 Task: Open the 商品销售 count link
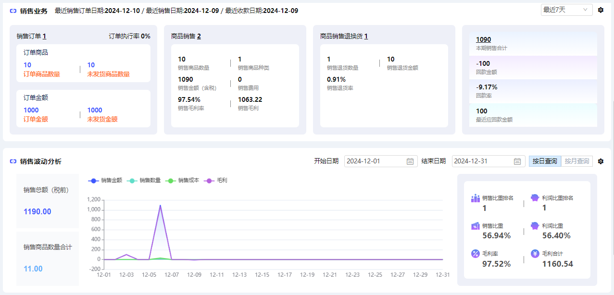(199, 37)
